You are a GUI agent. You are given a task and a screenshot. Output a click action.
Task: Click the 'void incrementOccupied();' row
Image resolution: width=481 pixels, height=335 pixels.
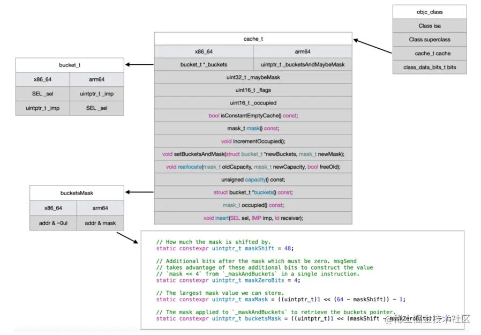click(253, 142)
